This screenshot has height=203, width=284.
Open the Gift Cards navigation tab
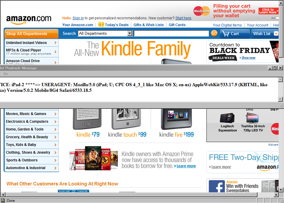coord(177,25)
